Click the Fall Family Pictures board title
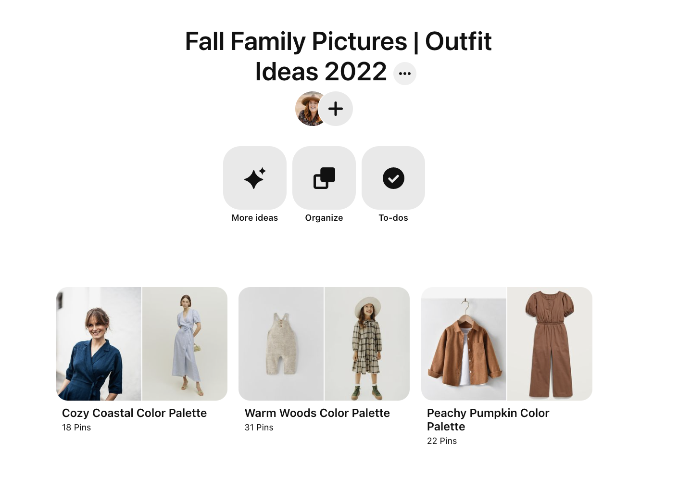The width and height of the screenshot is (678, 479). click(x=338, y=56)
